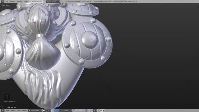Click the Back to Previous button
The image size is (199, 112).
(36, 2)
